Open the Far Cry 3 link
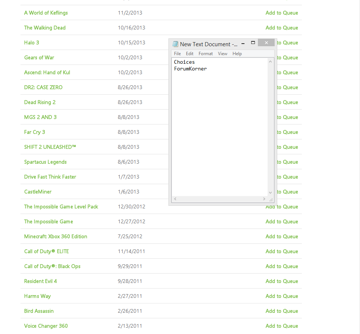 [x=34, y=132]
